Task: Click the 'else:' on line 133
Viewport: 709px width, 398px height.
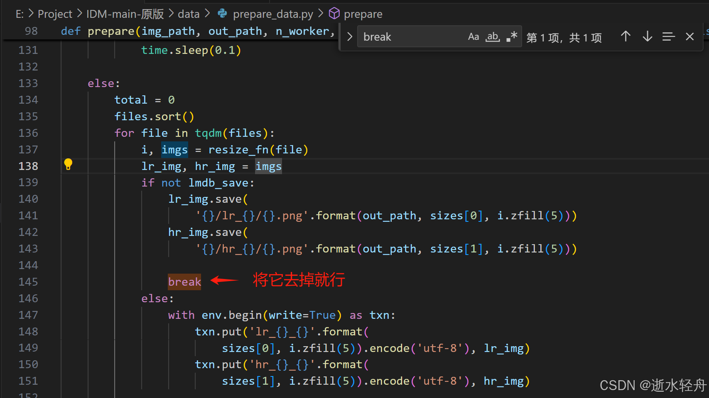Action: pos(104,83)
